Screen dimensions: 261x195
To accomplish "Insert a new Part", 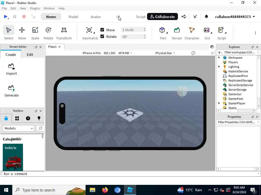I will click(x=163, y=33).
